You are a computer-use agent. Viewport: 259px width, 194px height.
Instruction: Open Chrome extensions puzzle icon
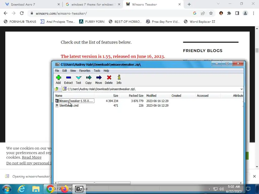[x=229, y=13]
